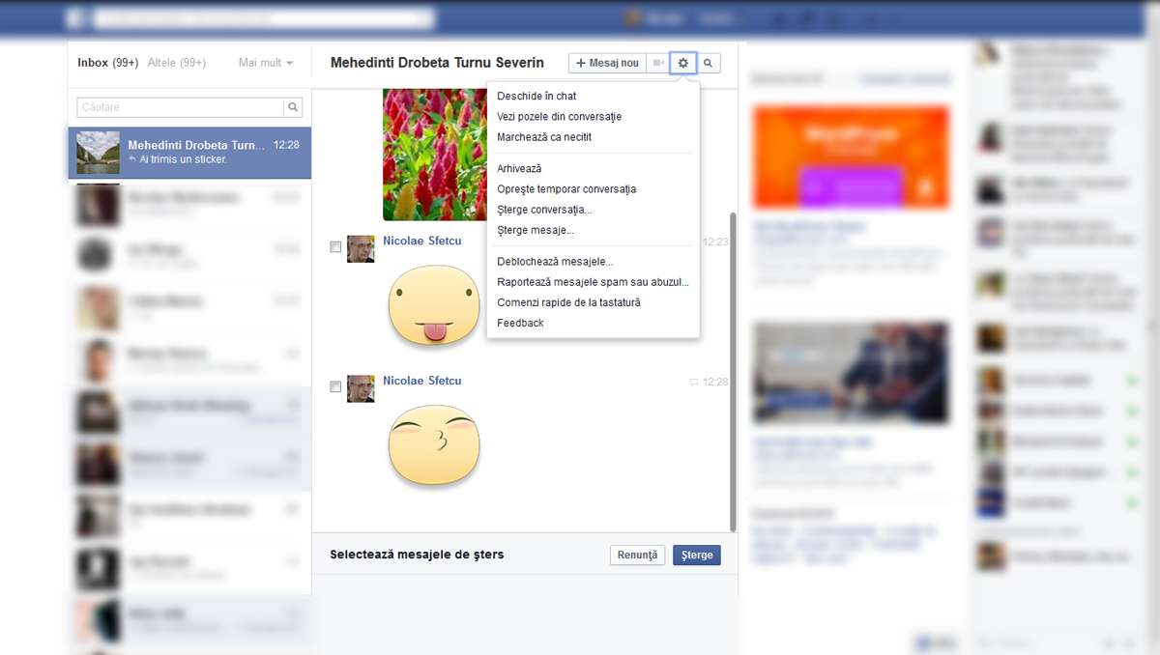The height and width of the screenshot is (655, 1160).
Task: Choose Deblochează mesajele...
Action: 555,261
